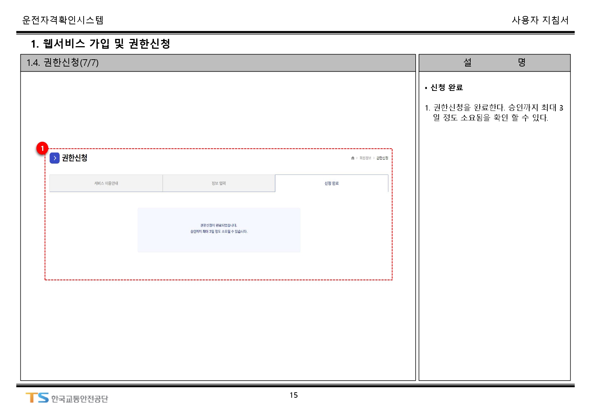Image resolution: width=591 pixels, height=409 pixels.
Task: Click the 권한신청 breadcrumb item
Action: [x=382, y=158]
